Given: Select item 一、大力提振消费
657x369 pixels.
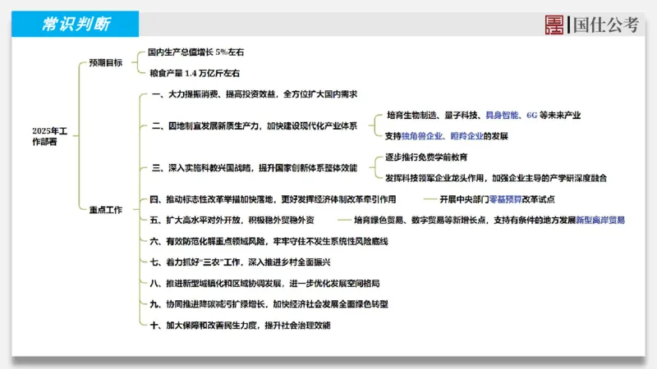Looking at the screenshot, I should tap(255, 94).
